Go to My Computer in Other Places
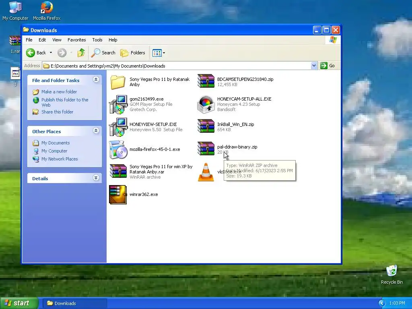 point(54,151)
